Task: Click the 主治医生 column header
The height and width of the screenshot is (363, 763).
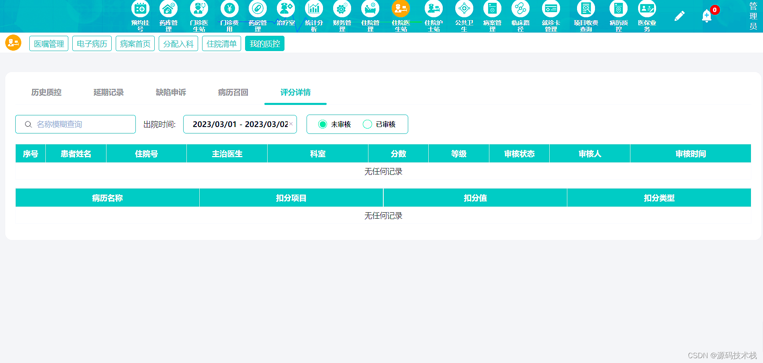Action: (x=227, y=154)
